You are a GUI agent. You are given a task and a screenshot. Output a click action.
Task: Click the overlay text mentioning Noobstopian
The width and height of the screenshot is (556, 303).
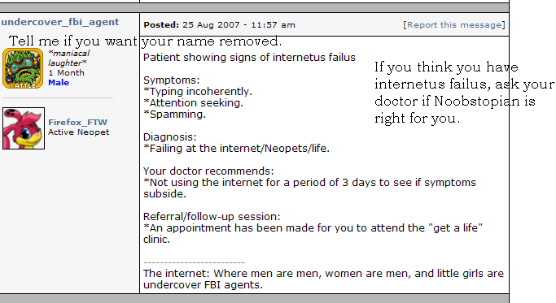pos(464,93)
